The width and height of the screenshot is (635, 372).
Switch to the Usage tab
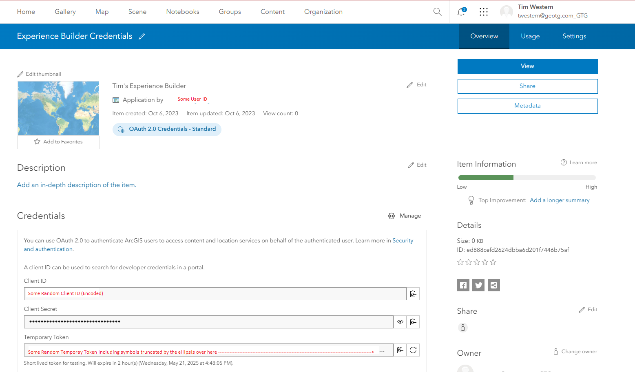530,36
